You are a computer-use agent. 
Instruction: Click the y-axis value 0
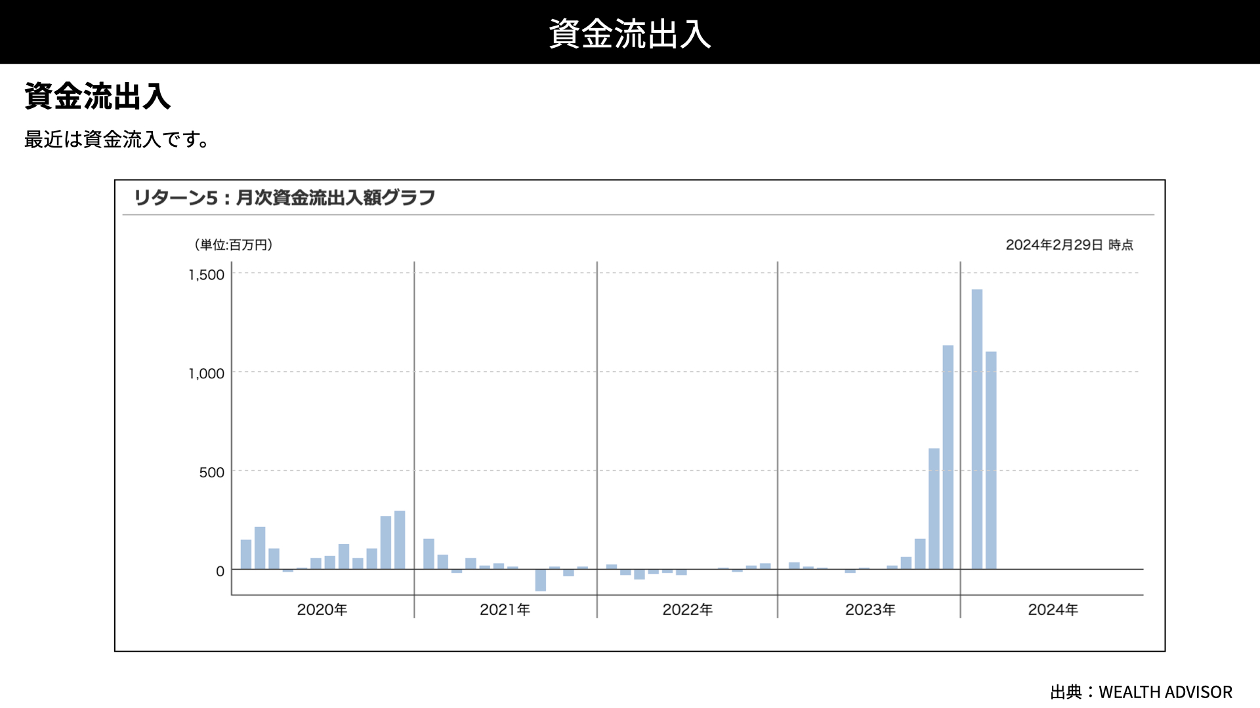coord(220,571)
